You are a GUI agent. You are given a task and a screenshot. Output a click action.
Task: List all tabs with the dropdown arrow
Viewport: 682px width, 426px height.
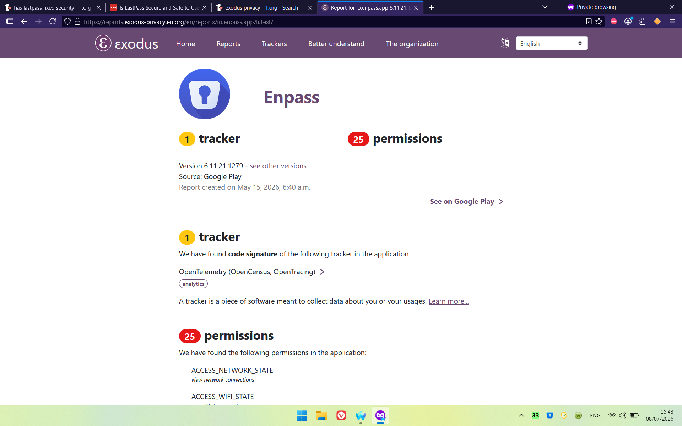(545, 7)
